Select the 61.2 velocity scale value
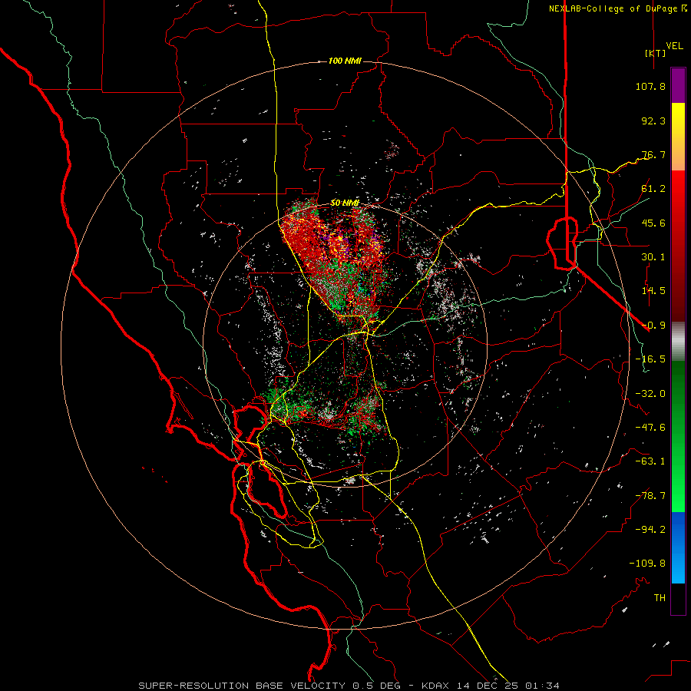 (653, 189)
